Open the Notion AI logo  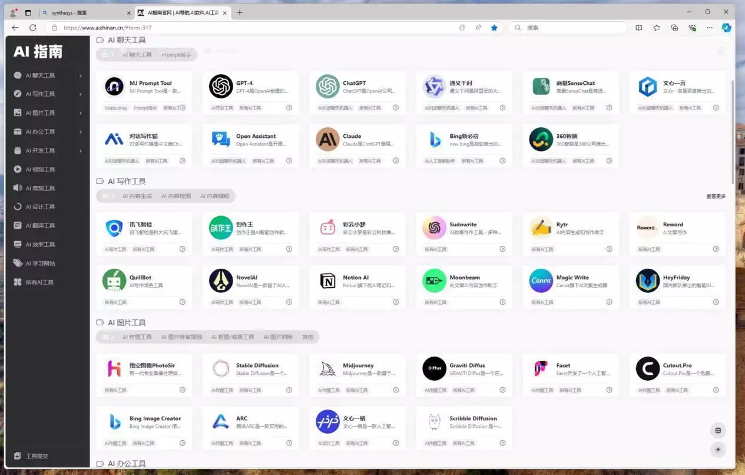327,281
